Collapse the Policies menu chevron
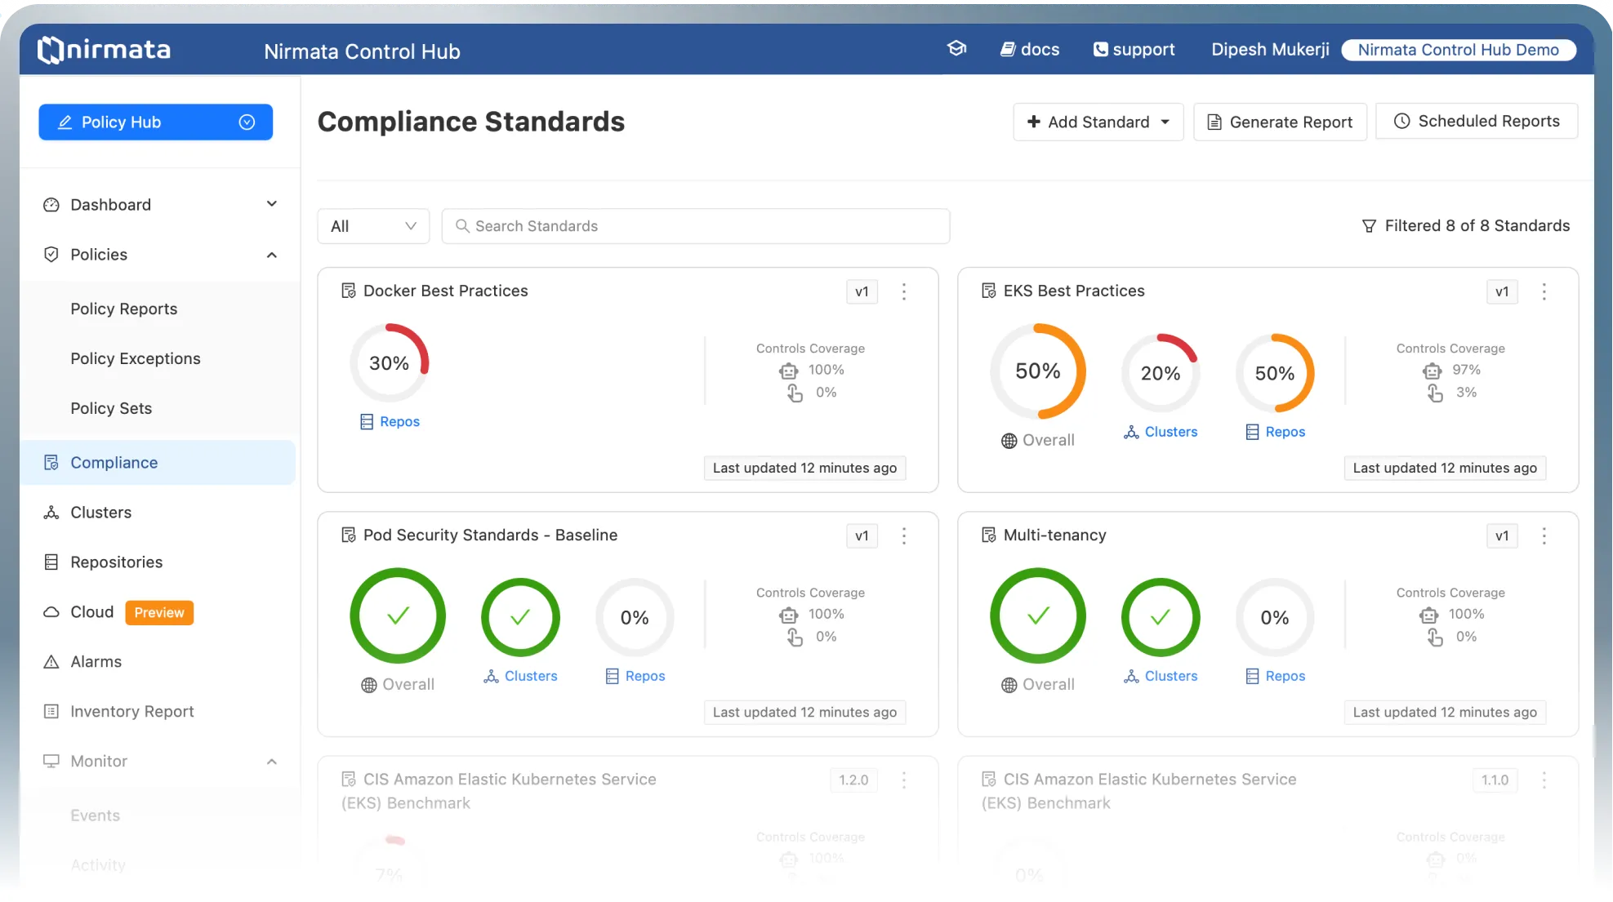 pos(272,255)
